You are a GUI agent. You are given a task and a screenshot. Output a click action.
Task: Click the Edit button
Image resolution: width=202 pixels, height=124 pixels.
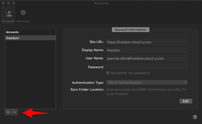(186, 101)
